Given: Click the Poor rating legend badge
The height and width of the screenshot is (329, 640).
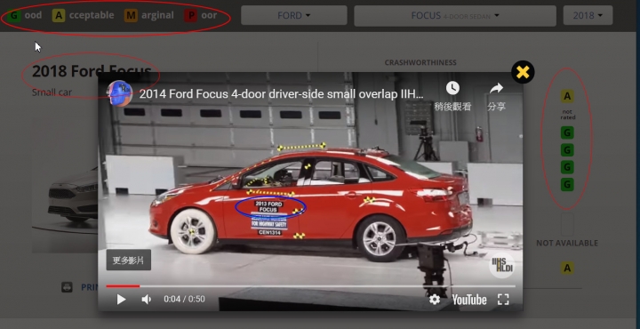Looking at the screenshot, I should pyautogui.click(x=190, y=15).
